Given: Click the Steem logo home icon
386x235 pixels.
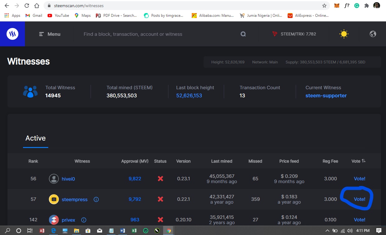Looking at the screenshot, I should (x=12, y=34).
